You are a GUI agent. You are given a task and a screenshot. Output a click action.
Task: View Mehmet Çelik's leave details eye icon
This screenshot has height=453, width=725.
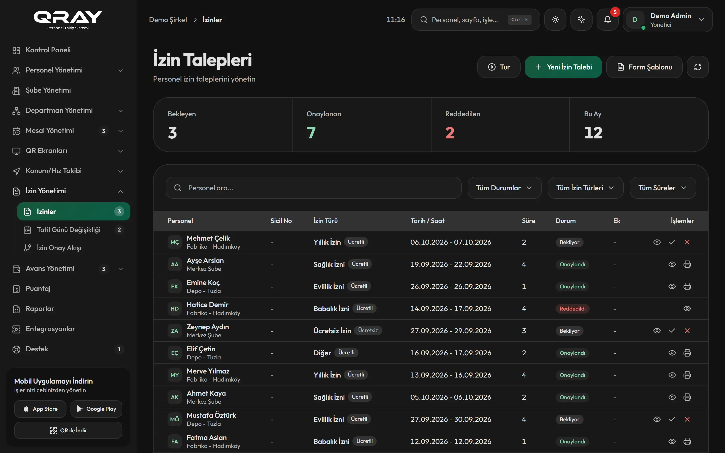[x=657, y=242]
